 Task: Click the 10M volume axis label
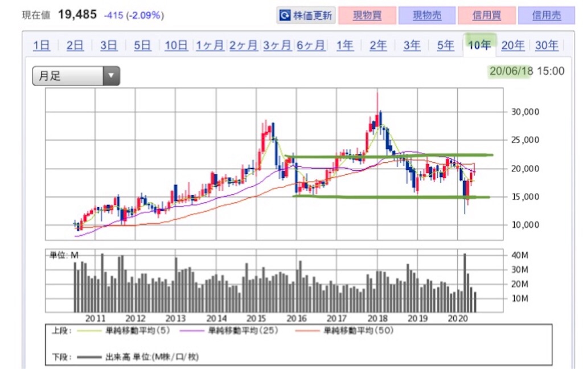coord(520,298)
